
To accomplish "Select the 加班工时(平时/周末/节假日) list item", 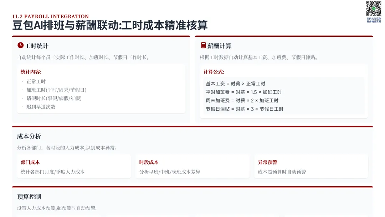I will click(56, 90).
